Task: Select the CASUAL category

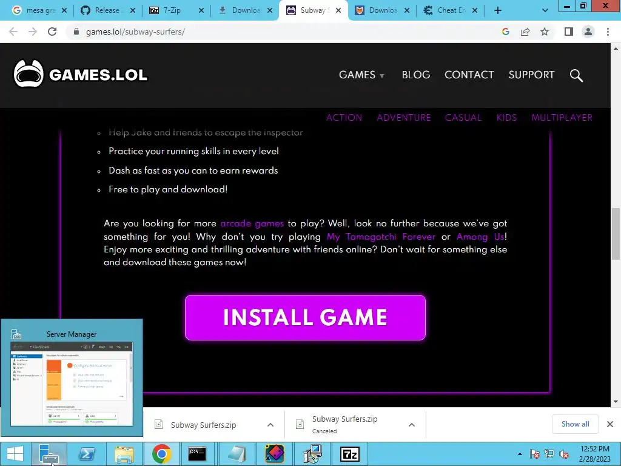Action: tap(463, 118)
